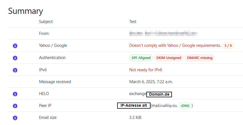This screenshot has width=243, height=125.
Task: Select the Not ready for IPv6 text
Action: tap(146, 70)
